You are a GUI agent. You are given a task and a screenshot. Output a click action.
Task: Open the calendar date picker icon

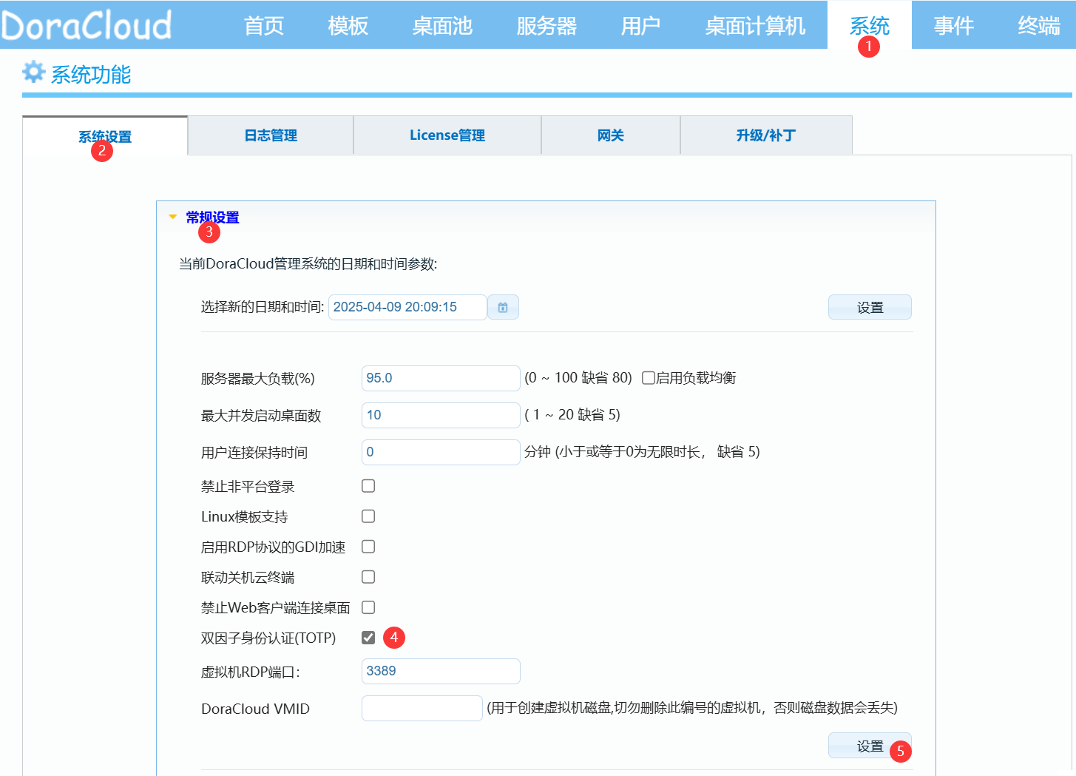coord(503,307)
